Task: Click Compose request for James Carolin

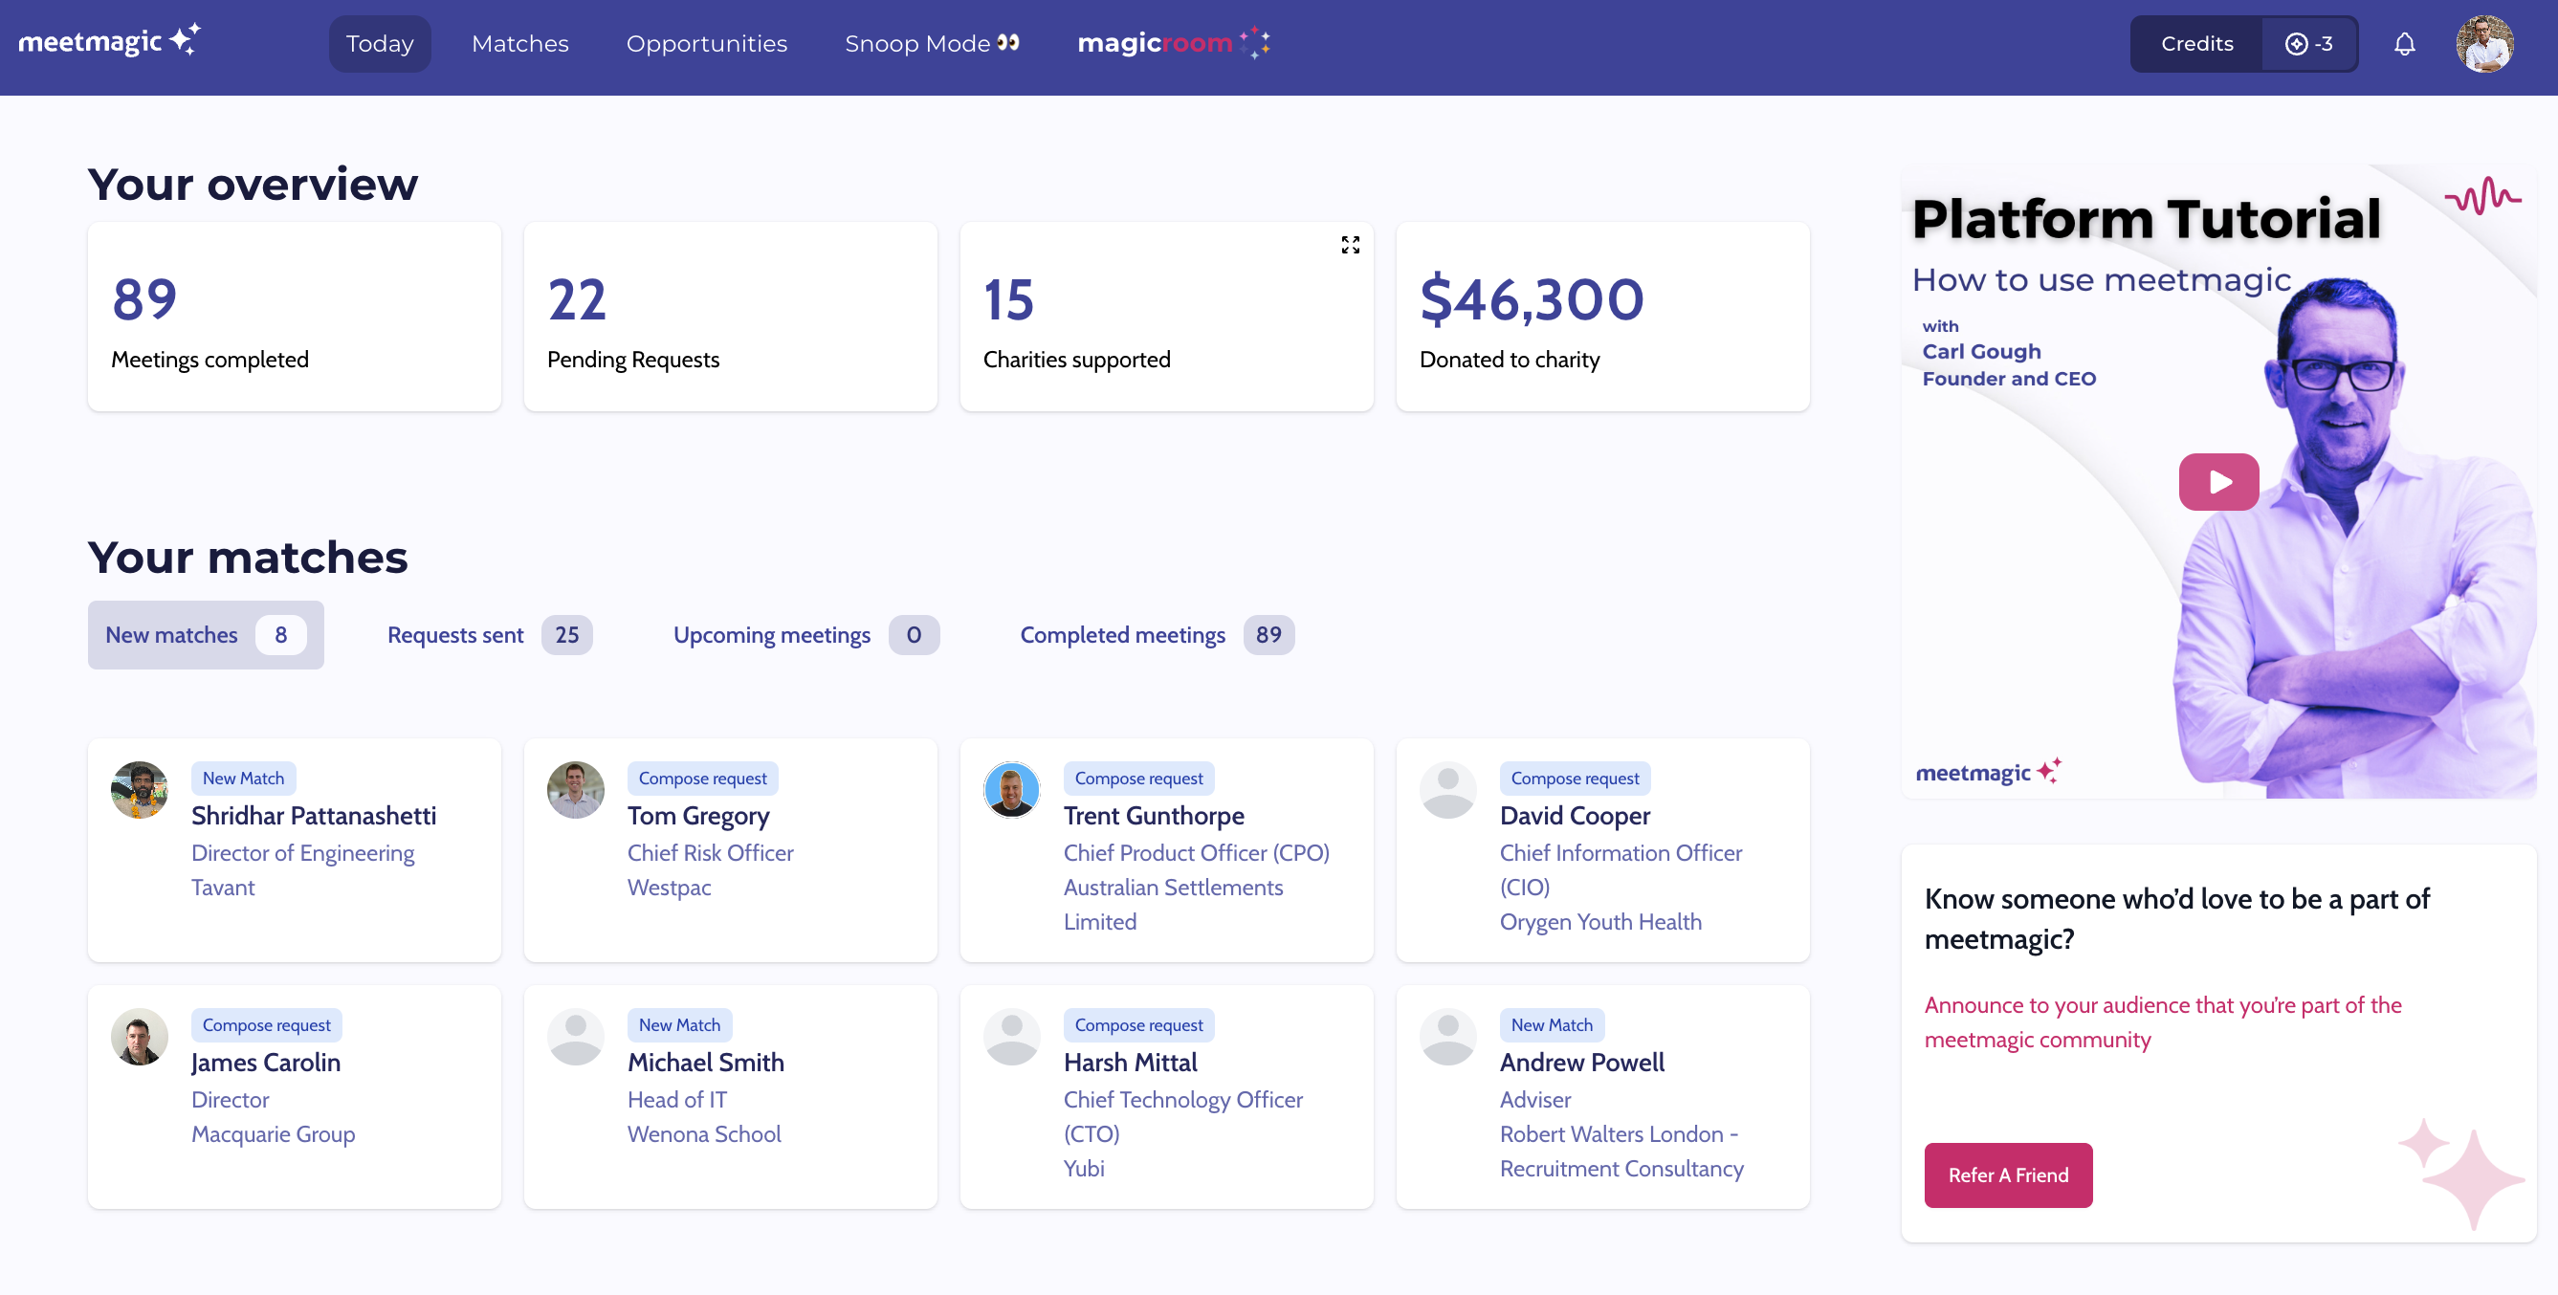Action: [x=266, y=1025]
